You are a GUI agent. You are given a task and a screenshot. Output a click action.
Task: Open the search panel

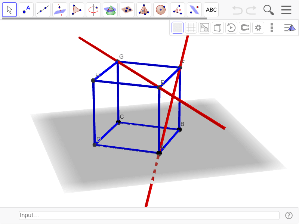pos(268,10)
